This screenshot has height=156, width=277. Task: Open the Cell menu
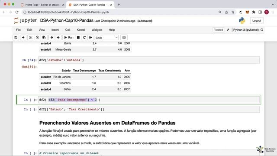(x=68, y=30)
